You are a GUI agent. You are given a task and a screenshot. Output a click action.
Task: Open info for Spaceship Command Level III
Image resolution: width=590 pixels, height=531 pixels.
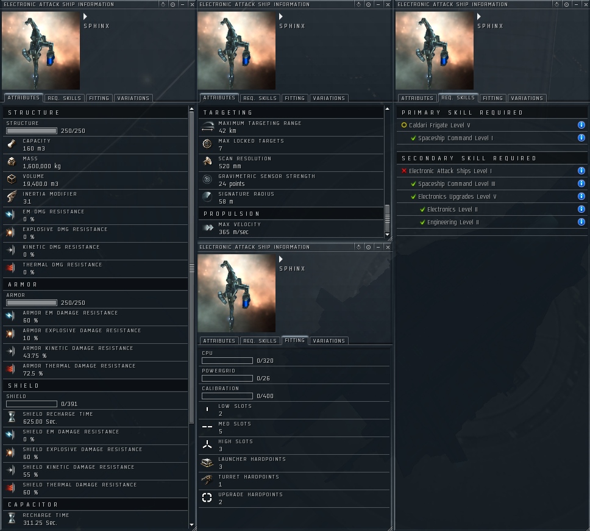point(581,184)
